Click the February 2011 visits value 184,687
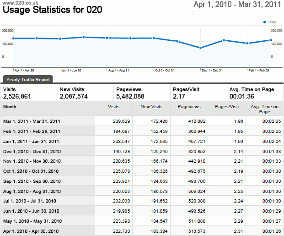This screenshot has height=236, width=284. point(121,131)
